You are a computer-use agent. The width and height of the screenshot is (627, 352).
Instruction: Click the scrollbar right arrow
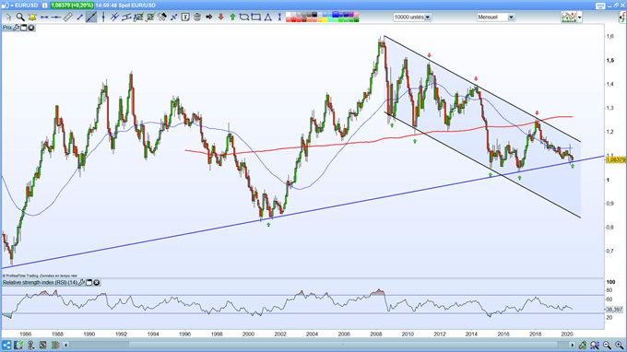pyautogui.click(x=573, y=345)
